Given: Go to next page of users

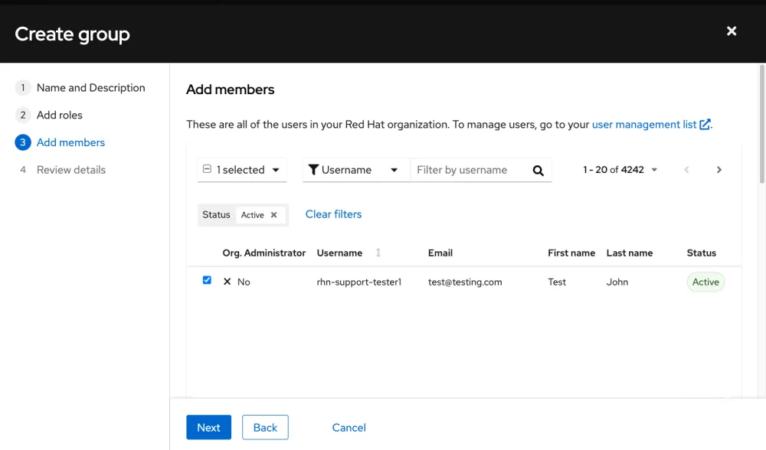Looking at the screenshot, I should click(719, 170).
